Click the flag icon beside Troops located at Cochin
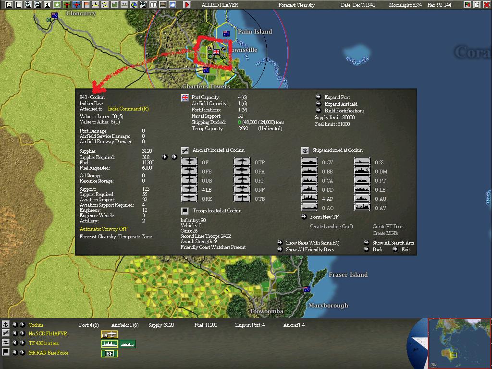The image size is (492, 369). click(x=185, y=211)
